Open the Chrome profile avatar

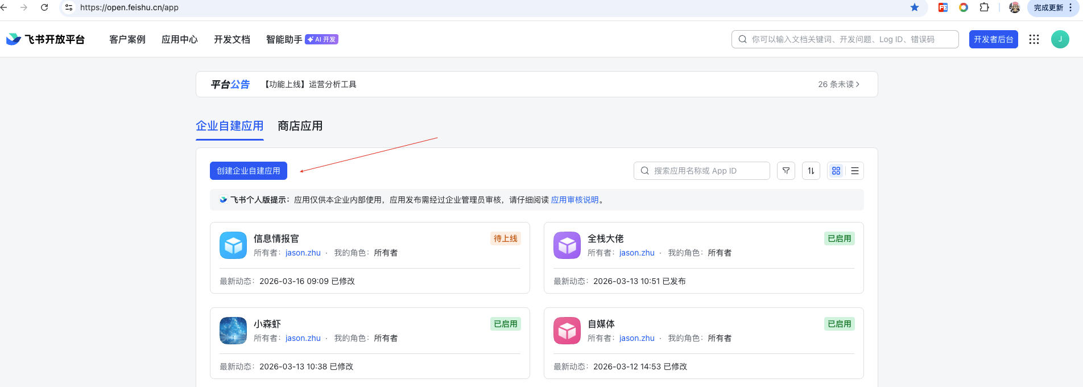(1014, 7)
